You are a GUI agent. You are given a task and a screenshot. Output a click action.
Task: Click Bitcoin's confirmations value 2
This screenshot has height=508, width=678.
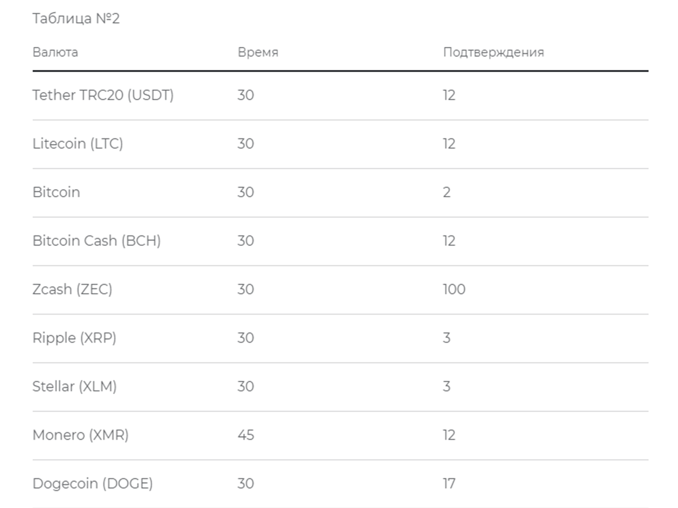click(447, 192)
